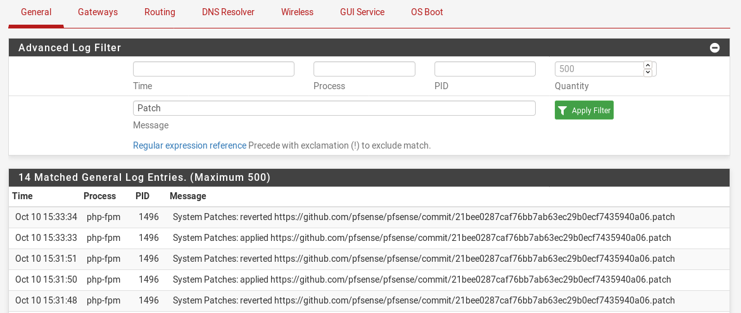Click the Message field containing Patch

pyautogui.click(x=334, y=108)
